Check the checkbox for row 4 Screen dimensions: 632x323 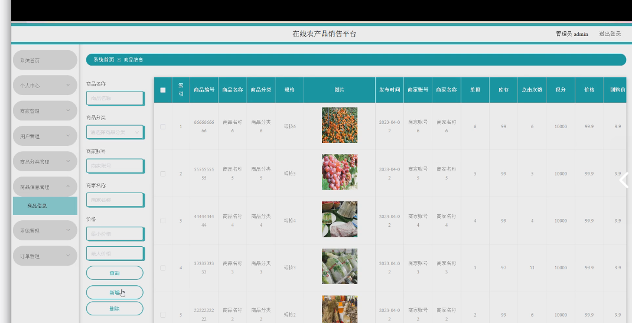tap(163, 268)
